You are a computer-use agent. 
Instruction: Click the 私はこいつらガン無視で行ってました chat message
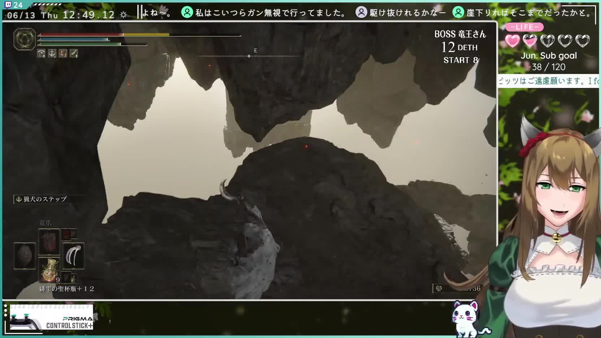[271, 13]
